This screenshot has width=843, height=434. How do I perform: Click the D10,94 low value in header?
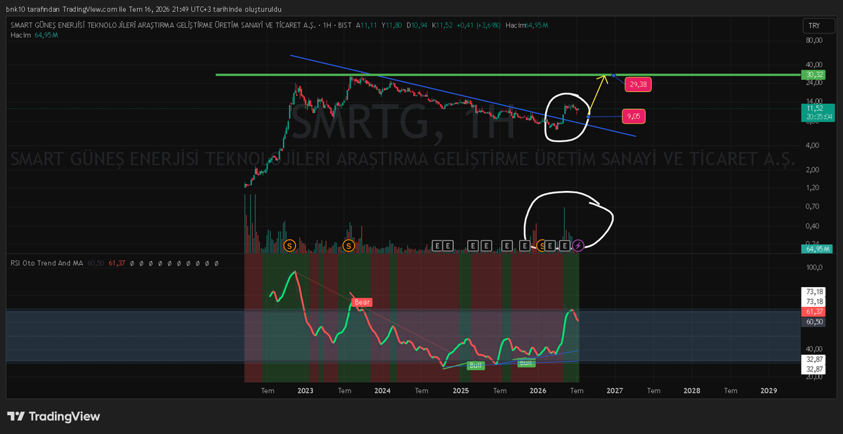click(417, 25)
